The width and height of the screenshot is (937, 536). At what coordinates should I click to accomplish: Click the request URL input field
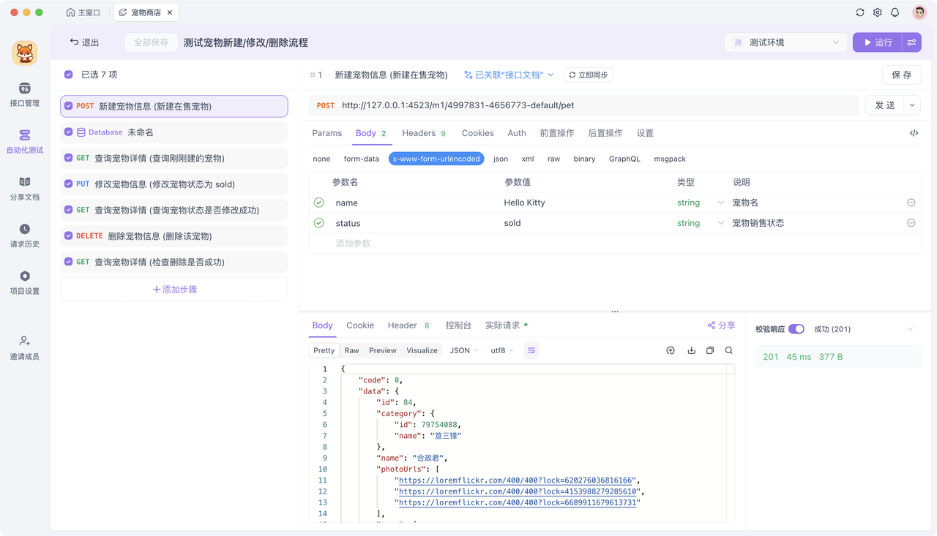click(583, 105)
